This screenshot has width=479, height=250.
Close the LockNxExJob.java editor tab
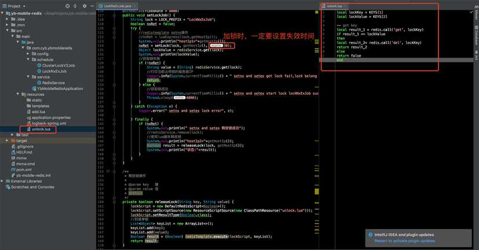click(x=135, y=6)
